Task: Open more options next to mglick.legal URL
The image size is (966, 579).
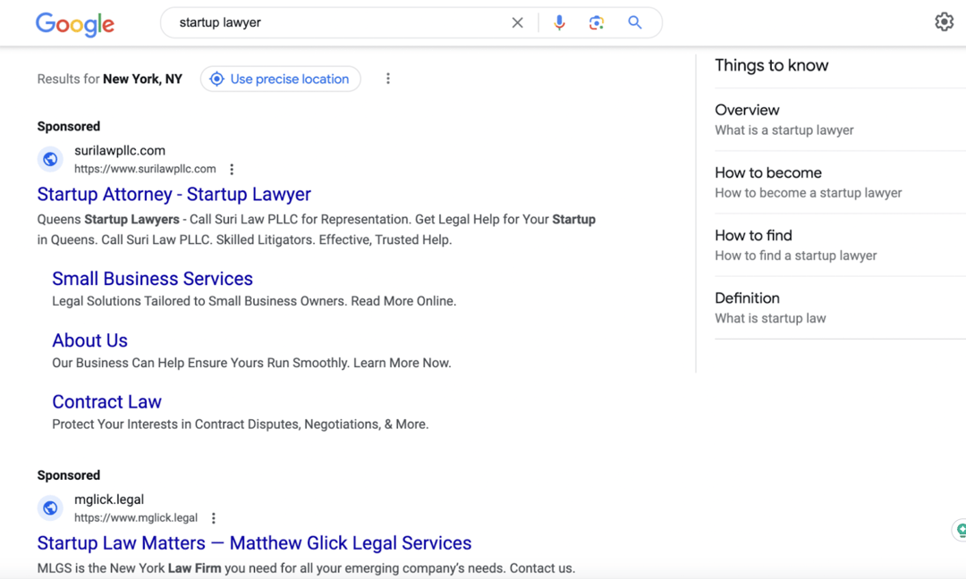Action: tap(214, 518)
